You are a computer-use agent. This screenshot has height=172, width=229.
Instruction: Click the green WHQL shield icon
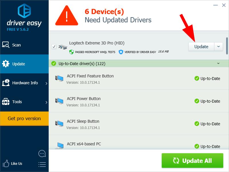tap(72, 52)
